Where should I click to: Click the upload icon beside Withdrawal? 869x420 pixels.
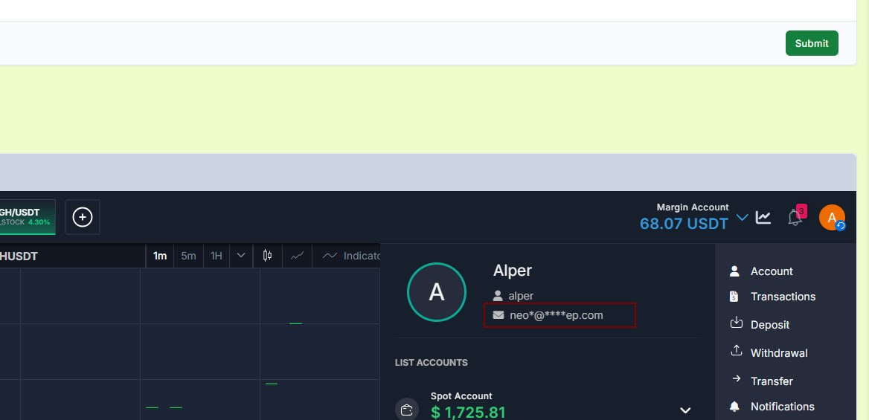[736, 350]
